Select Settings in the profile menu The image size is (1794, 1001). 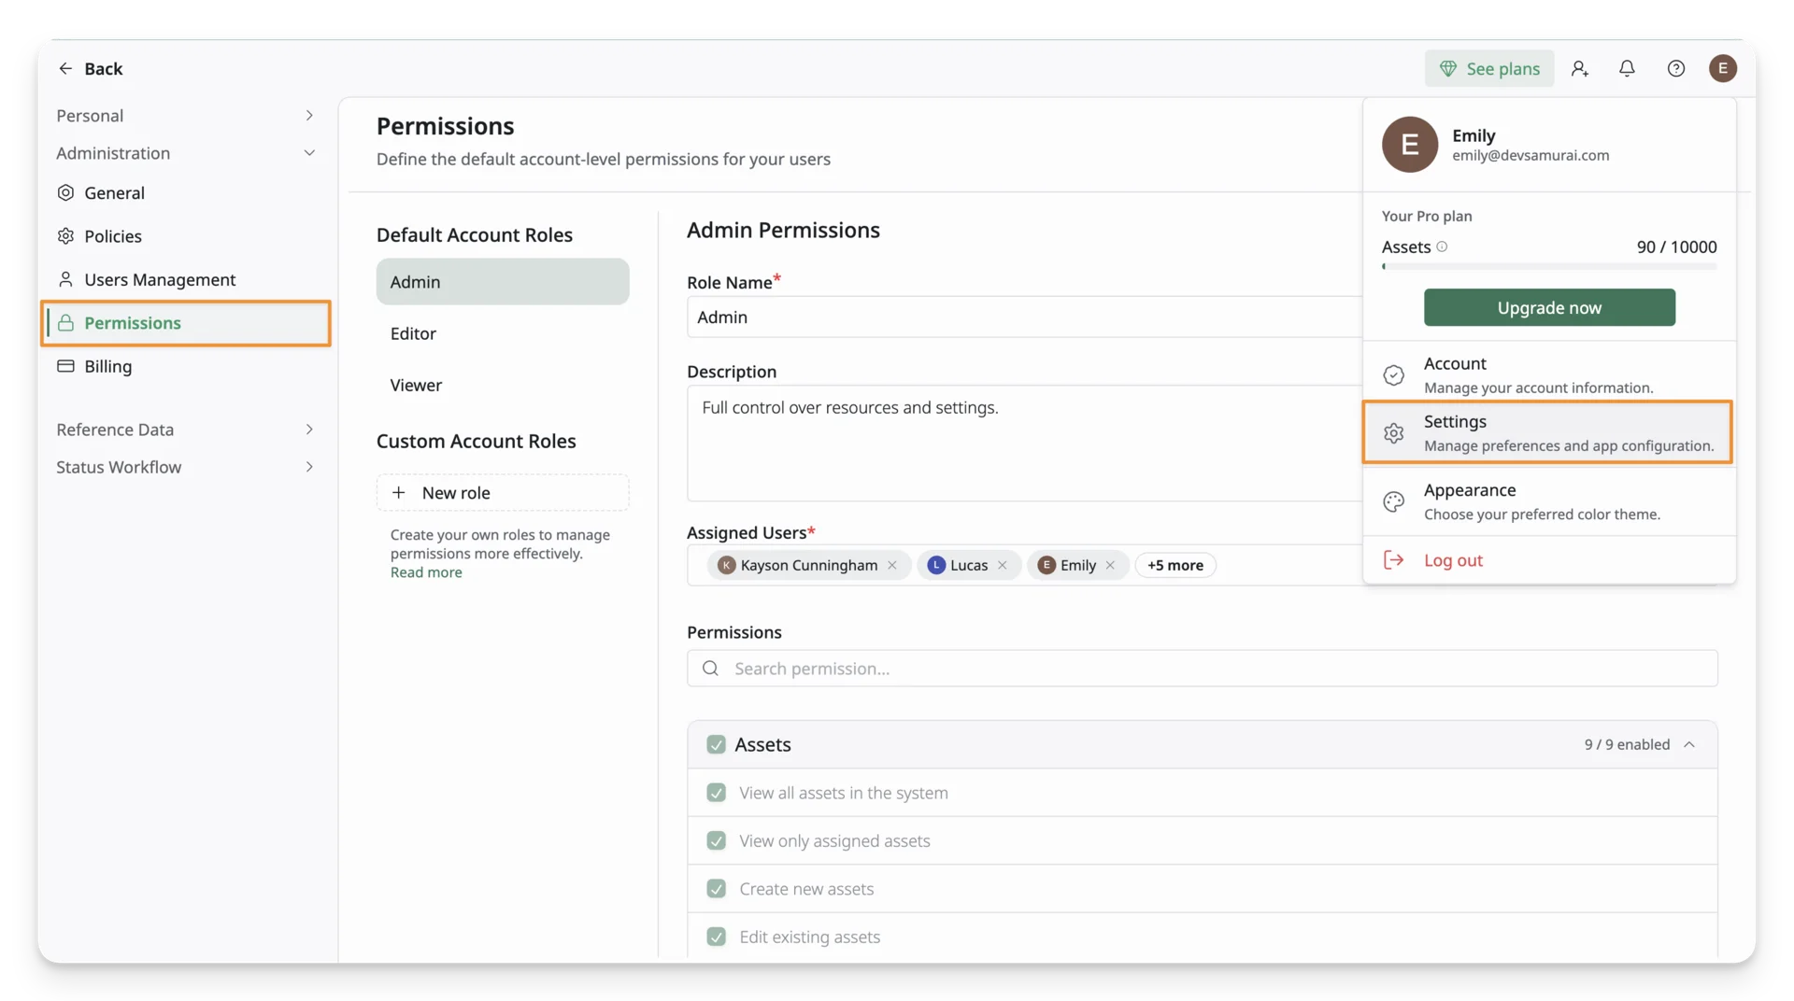[x=1548, y=432]
